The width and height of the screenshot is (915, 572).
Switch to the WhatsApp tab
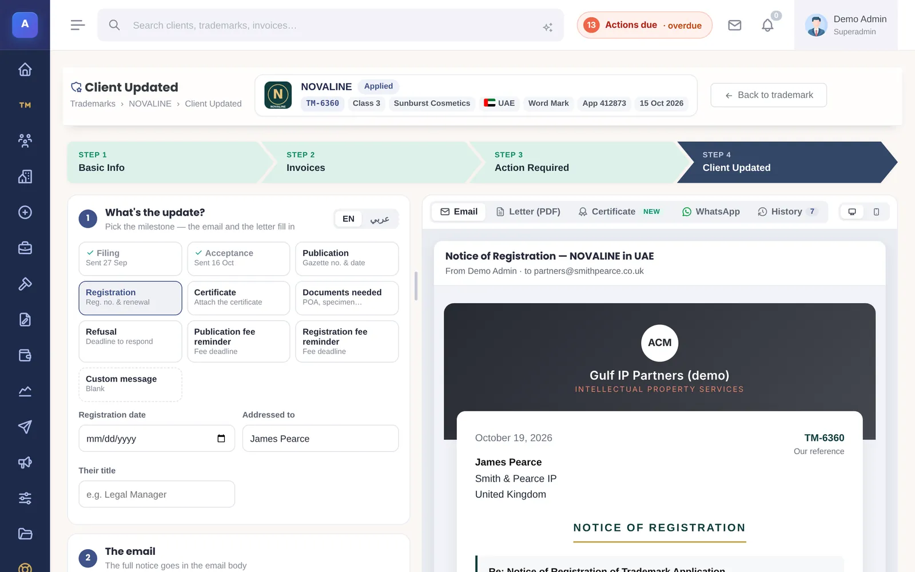click(711, 212)
